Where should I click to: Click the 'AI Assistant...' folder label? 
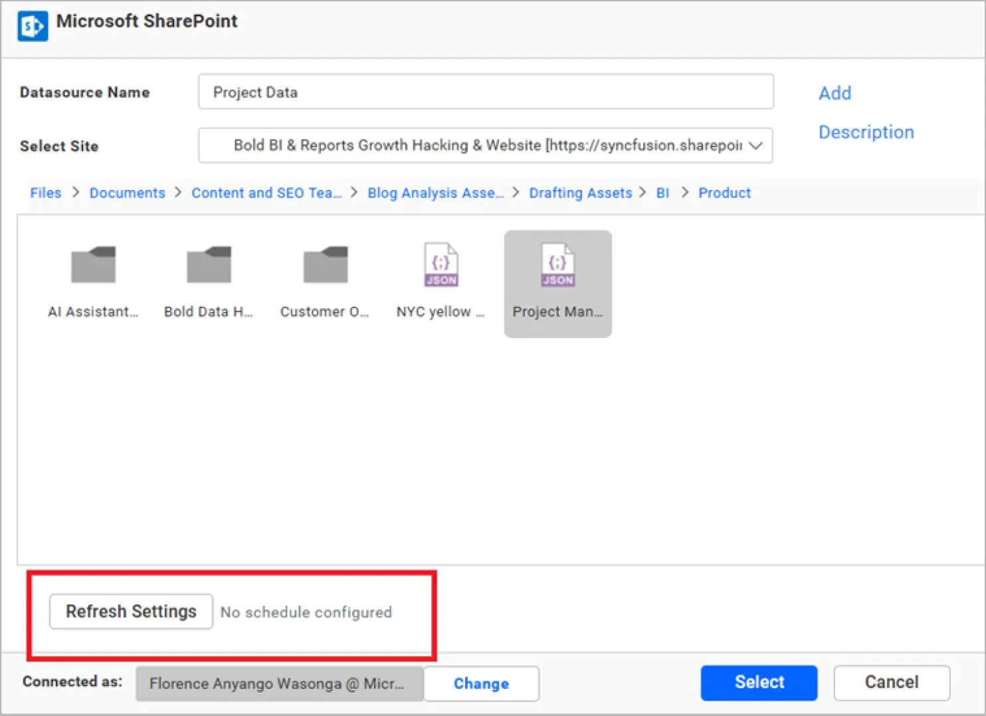click(x=93, y=312)
